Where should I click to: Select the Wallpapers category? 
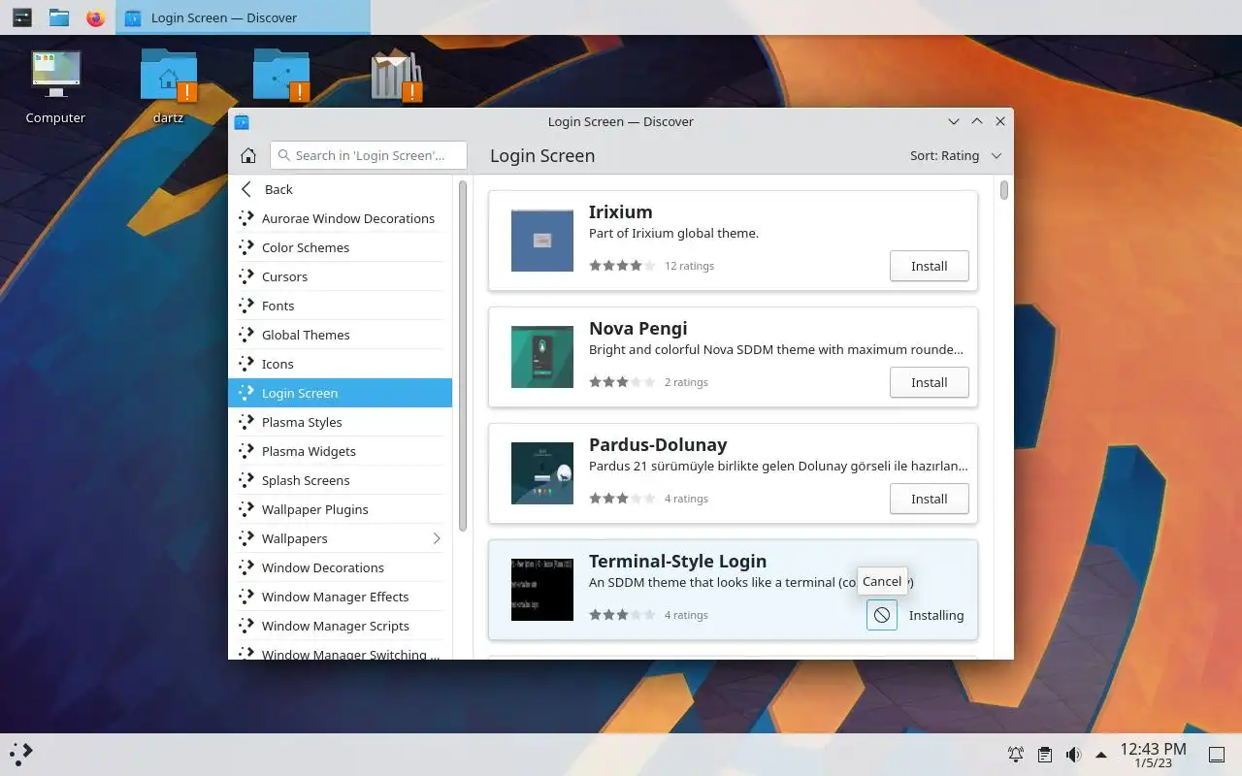(340, 538)
